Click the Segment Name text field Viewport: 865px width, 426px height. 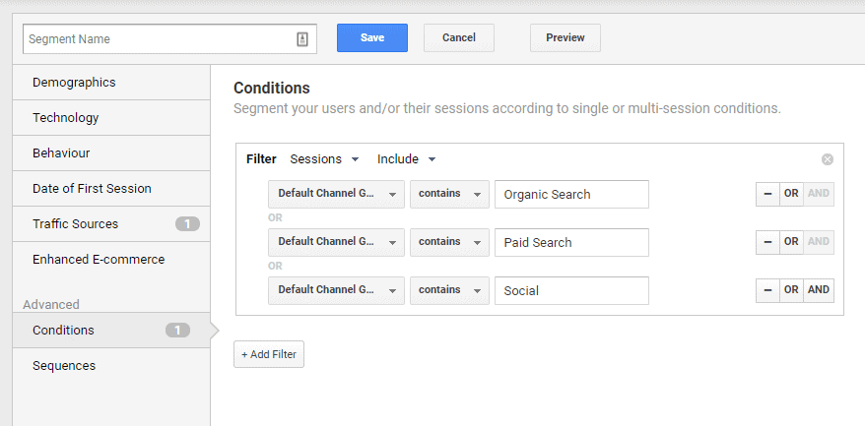(158, 39)
